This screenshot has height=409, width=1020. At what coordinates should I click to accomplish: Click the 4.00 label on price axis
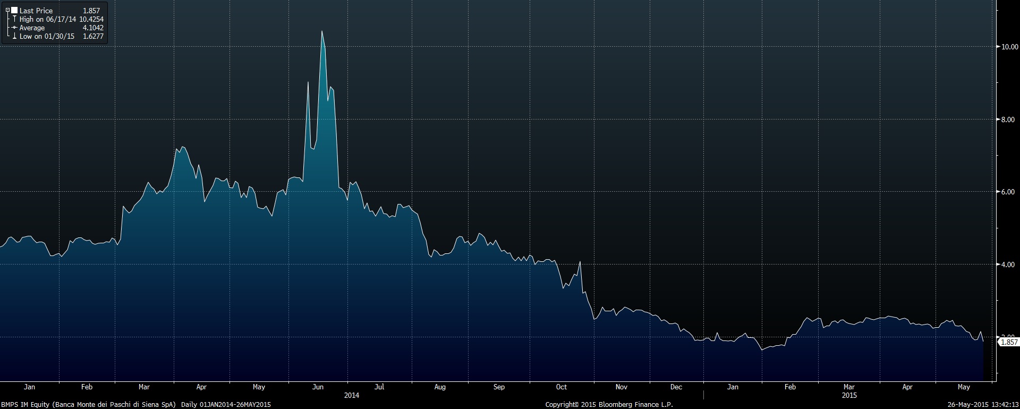click(x=1008, y=265)
